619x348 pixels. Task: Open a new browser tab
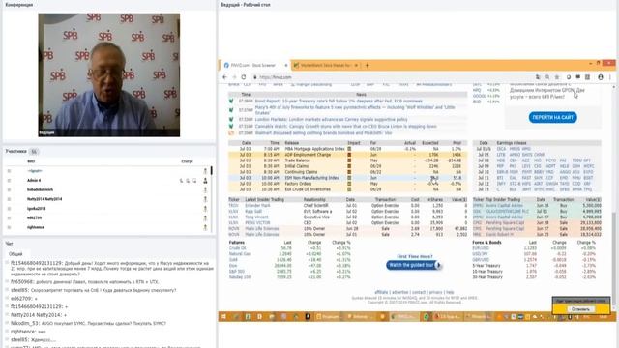click(x=368, y=65)
